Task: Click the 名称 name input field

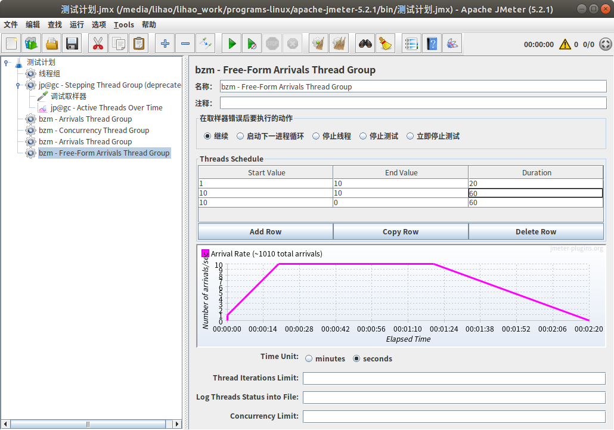Action: click(413, 86)
